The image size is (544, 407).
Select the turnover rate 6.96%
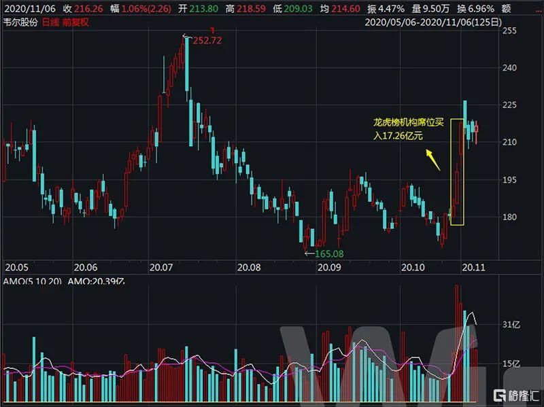(481, 8)
